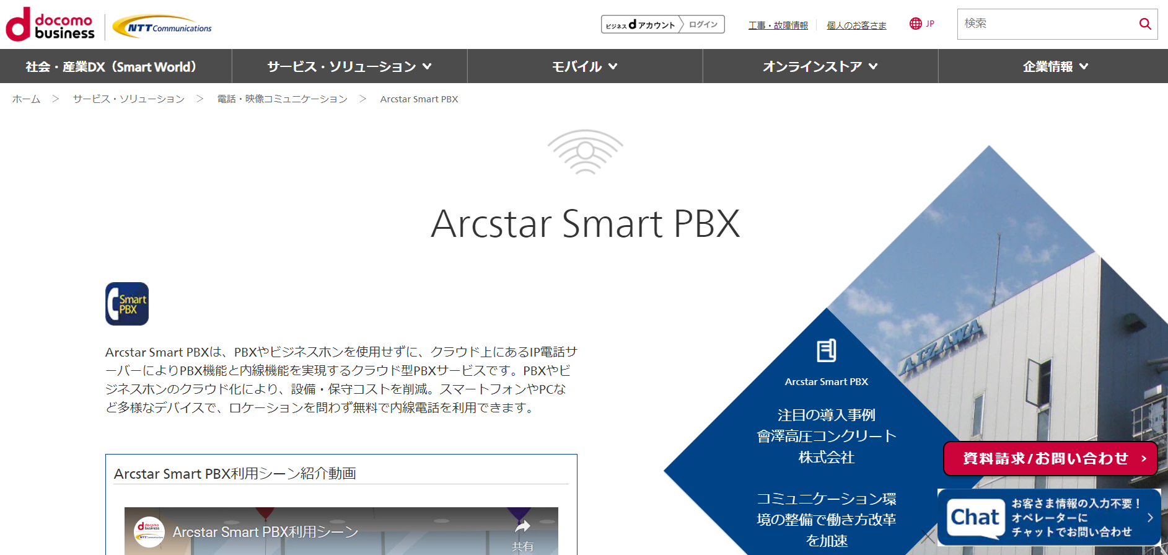The height and width of the screenshot is (555, 1168).
Task: Open ビジネスdアカウント ログイン button
Action: [x=662, y=24]
